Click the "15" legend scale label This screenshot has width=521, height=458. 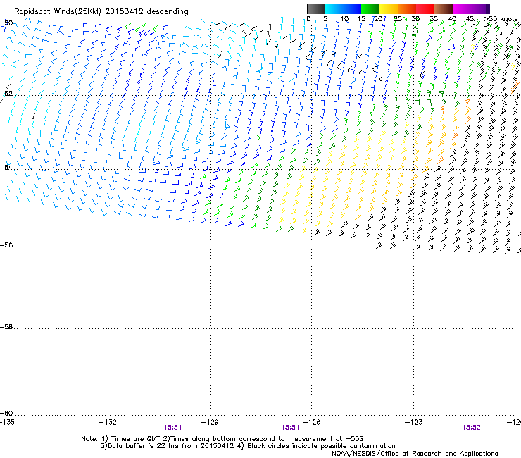click(x=361, y=19)
